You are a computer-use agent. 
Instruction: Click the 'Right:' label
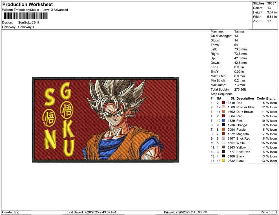point(215,54)
